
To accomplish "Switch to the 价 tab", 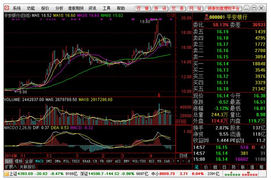I will pyautogui.click(x=206, y=167).
